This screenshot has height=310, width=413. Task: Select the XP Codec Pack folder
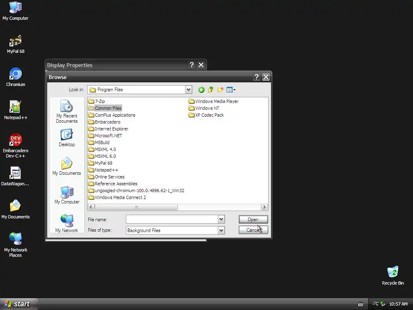point(206,115)
